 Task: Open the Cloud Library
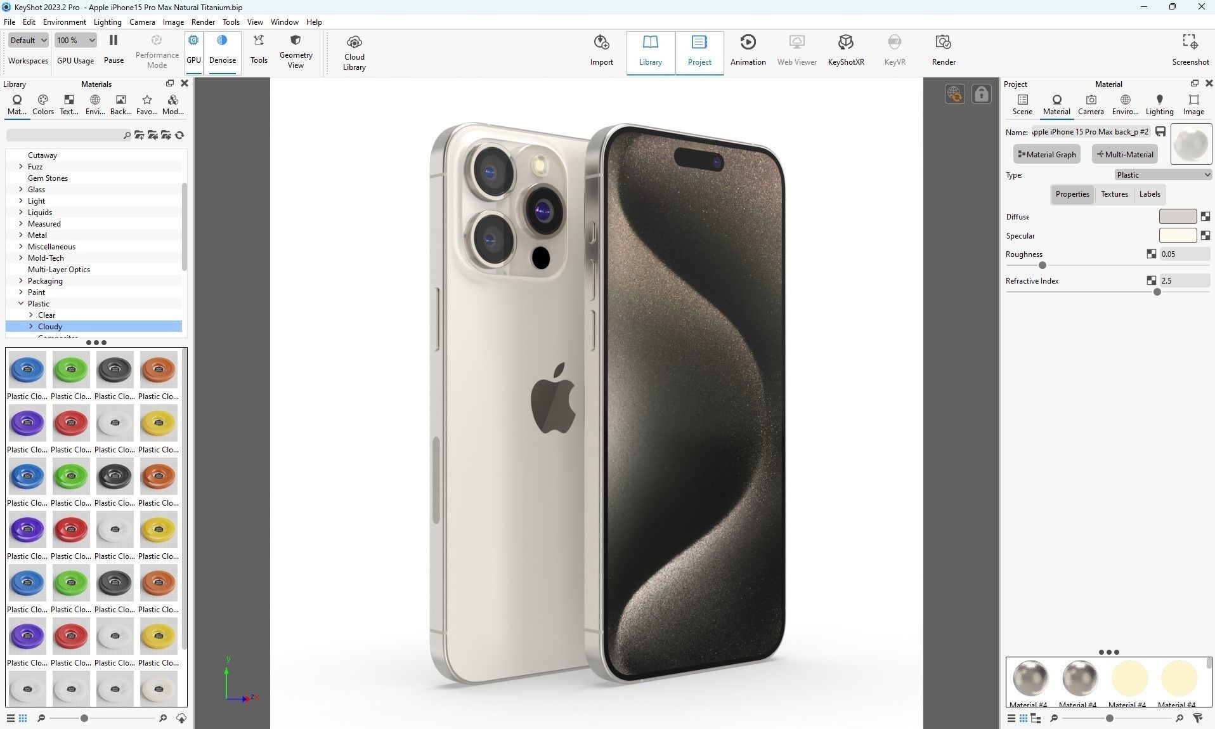[354, 52]
